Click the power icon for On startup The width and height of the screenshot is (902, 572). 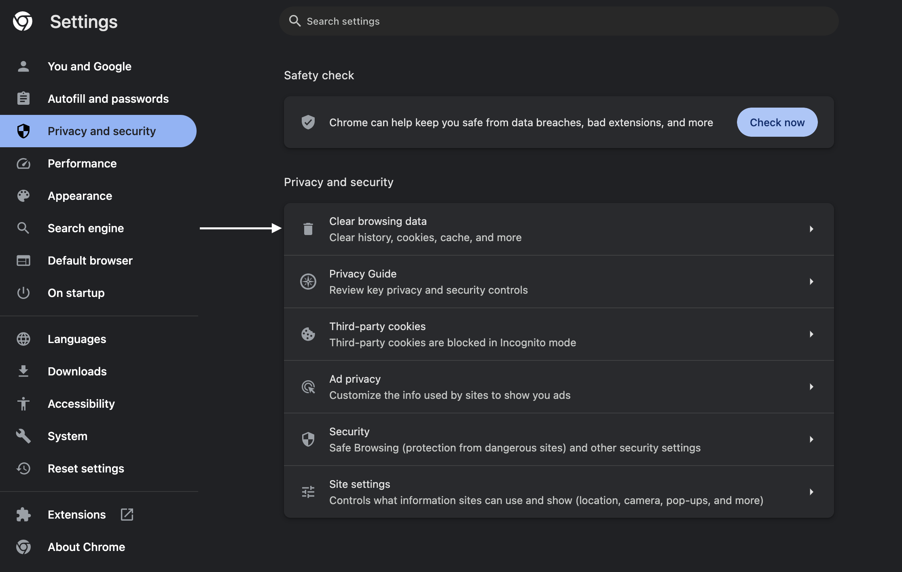coord(23,293)
